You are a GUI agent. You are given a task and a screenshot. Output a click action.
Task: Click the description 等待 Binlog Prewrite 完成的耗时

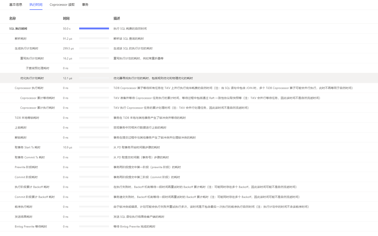(134, 226)
